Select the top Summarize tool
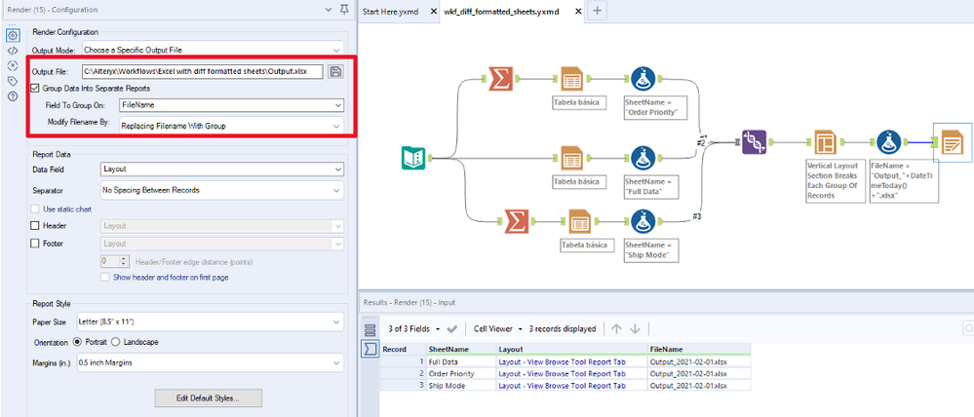 499,79
